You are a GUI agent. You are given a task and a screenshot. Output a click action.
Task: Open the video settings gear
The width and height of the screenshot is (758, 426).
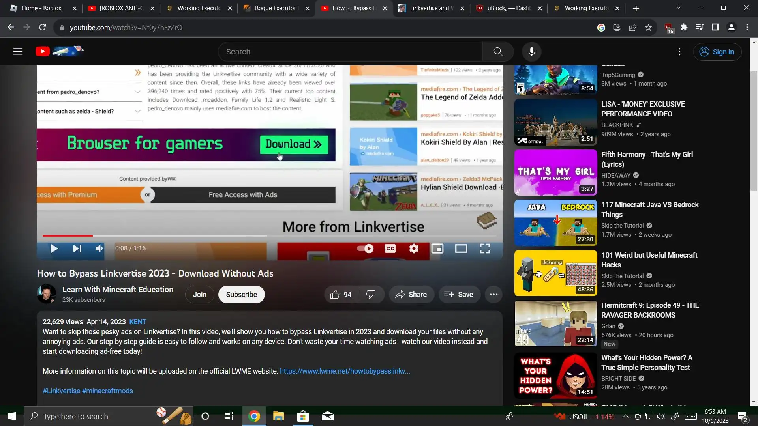(414, 248)
